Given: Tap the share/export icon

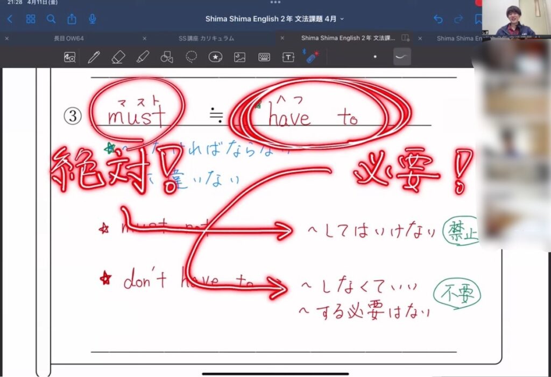Looking at the screenshot, I should [72, 19].
